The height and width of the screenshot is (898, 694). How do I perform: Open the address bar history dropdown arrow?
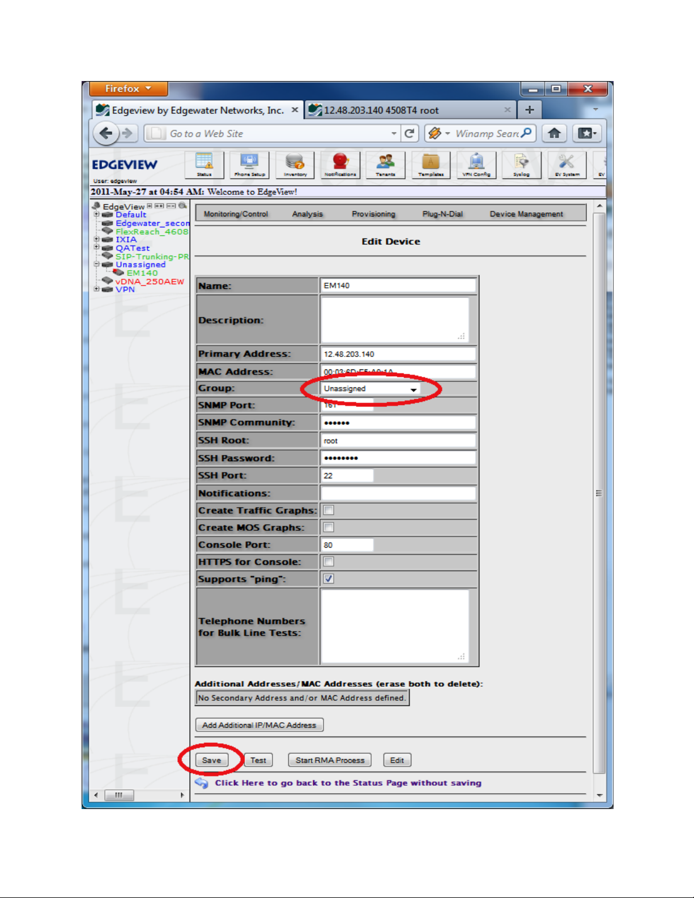[394, 134]
